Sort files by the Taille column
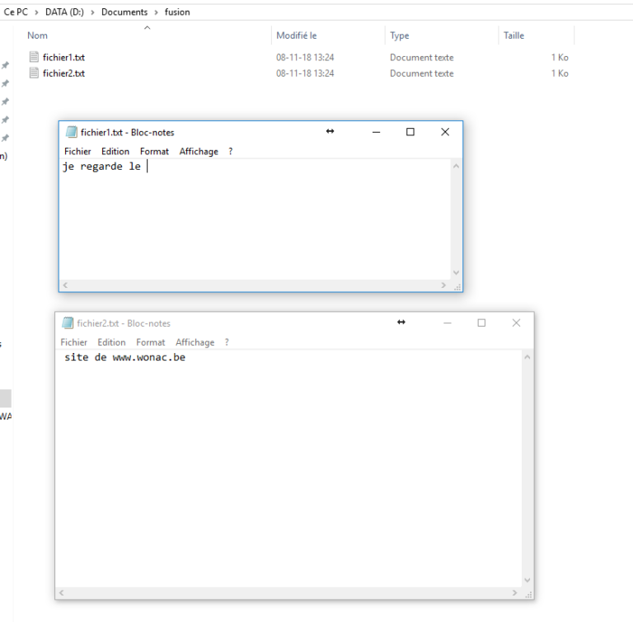 coord(513,35)
